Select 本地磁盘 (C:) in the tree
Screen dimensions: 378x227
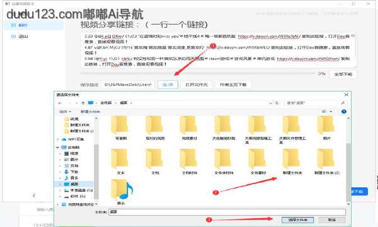[78, 190]
